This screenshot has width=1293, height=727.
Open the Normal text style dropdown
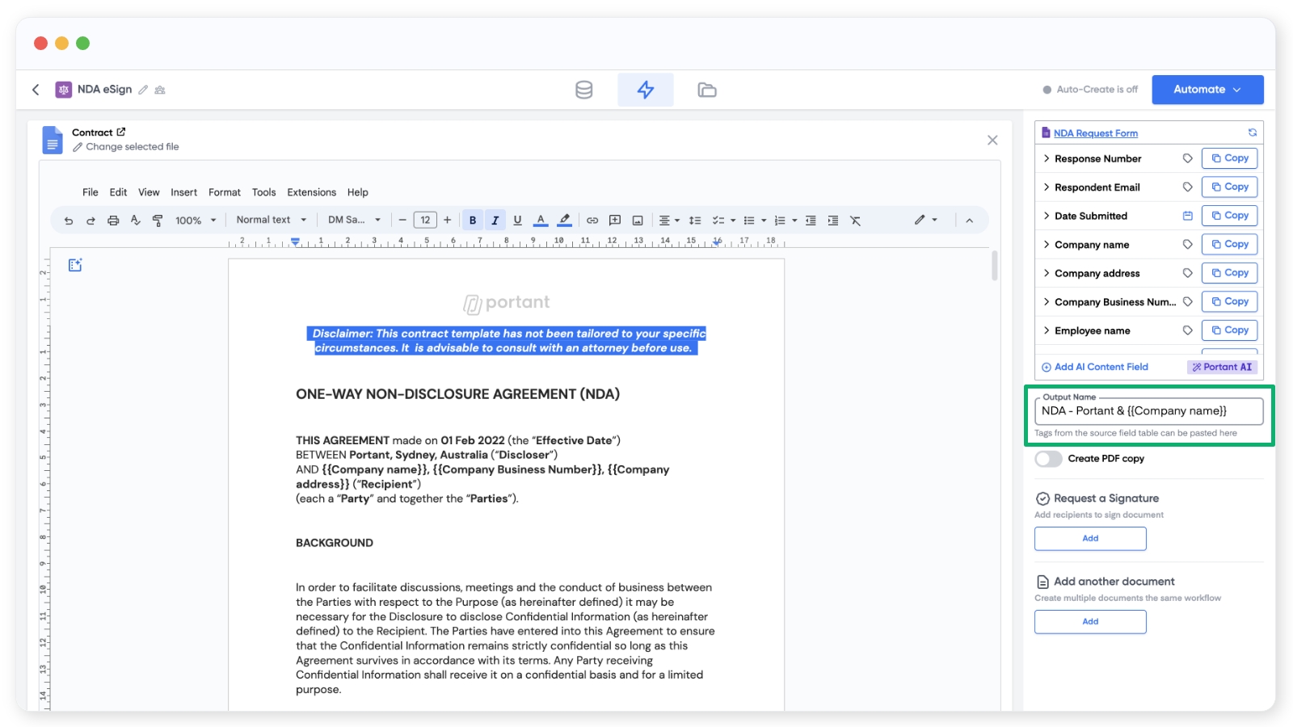tap(271, 220)
